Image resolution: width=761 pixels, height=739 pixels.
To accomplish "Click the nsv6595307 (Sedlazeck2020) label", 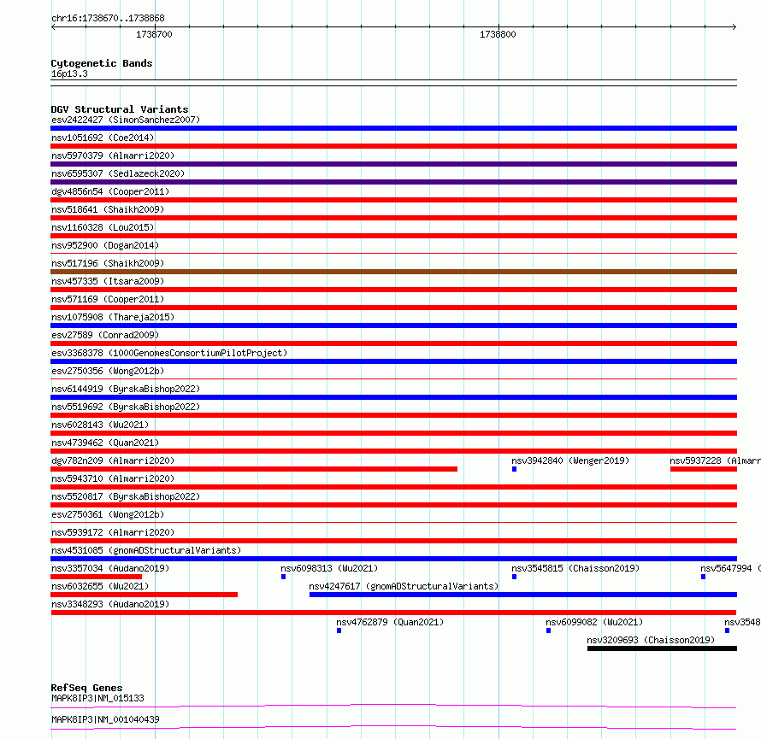I will point(118,173).
